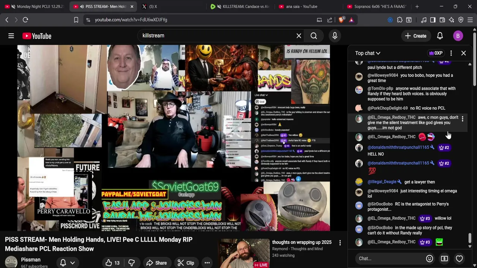Viewport: 477px width, 268px height.
Task: Open Brave Rewards triangle icon
Action: pyautogui.click(x=351, y=20)
